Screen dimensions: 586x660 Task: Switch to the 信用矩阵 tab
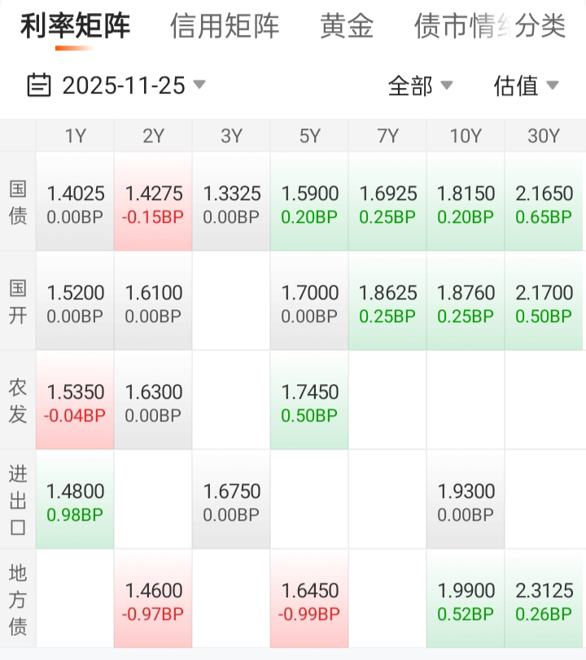[x=225, y=27]
